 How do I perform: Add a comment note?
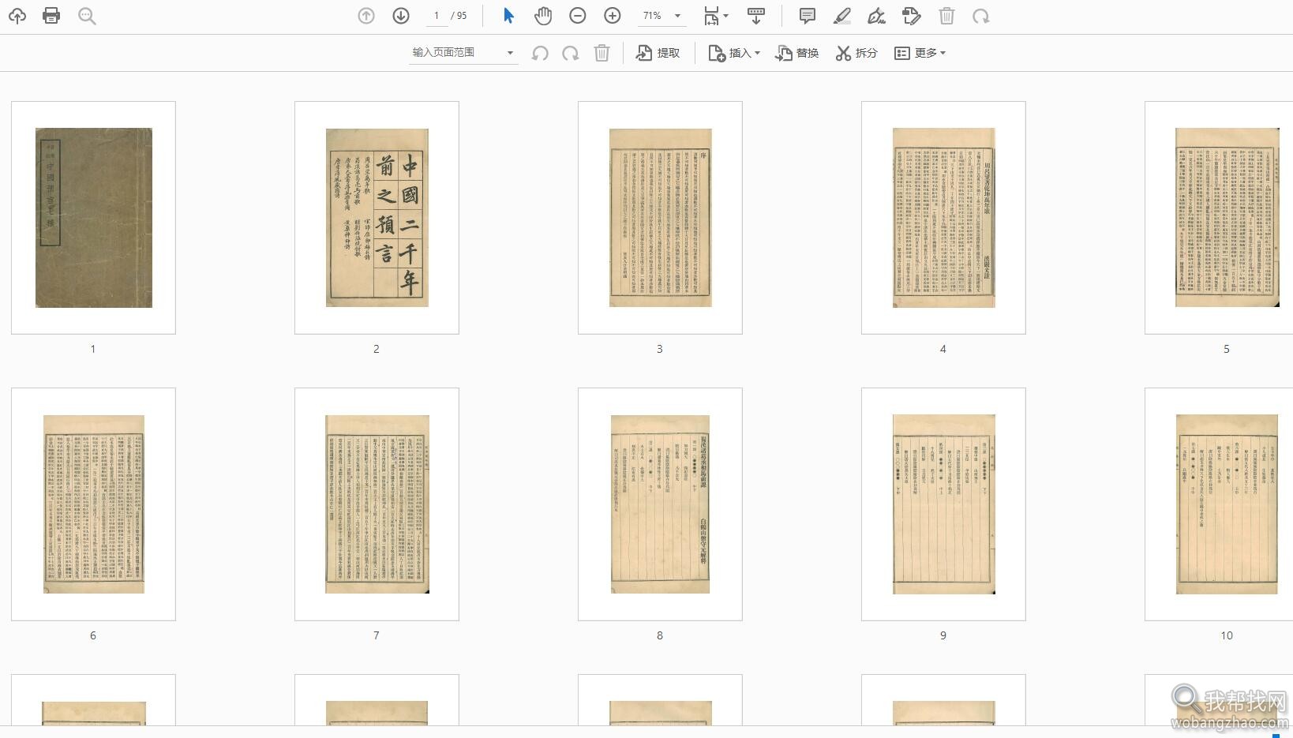tap(807, 16)
